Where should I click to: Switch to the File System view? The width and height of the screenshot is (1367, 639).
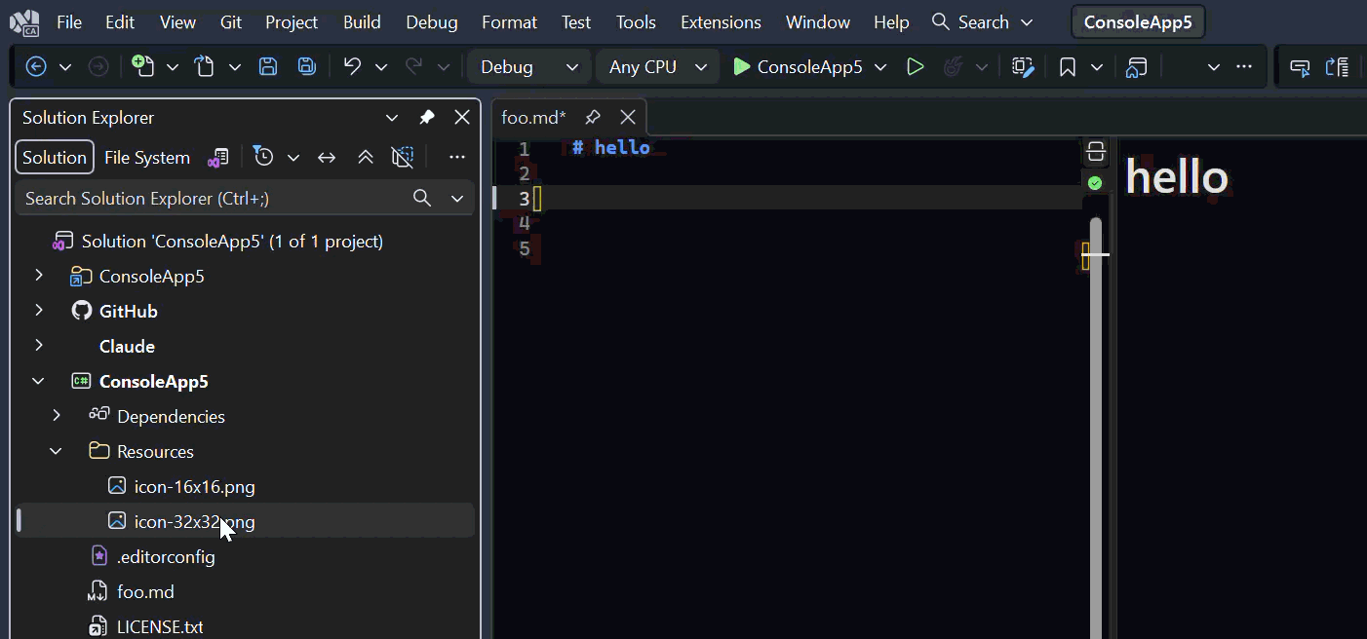coord(147,157)
